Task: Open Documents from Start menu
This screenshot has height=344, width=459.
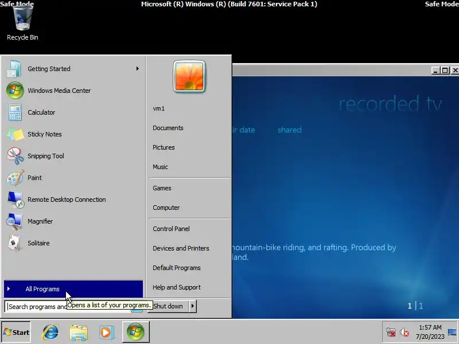Action: pos(168,128)
